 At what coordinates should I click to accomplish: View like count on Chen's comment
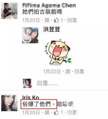62,20
